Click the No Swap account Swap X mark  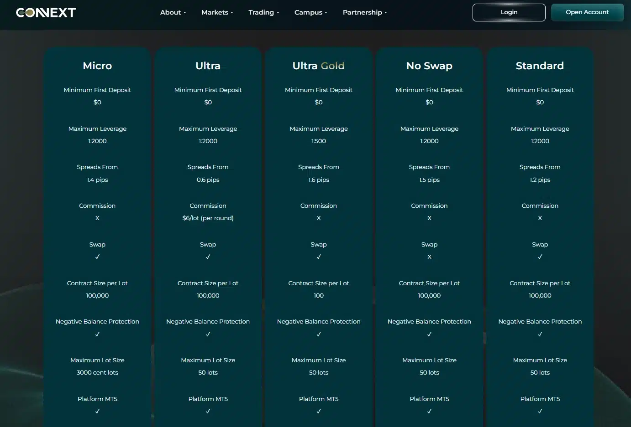pos(429,257)
